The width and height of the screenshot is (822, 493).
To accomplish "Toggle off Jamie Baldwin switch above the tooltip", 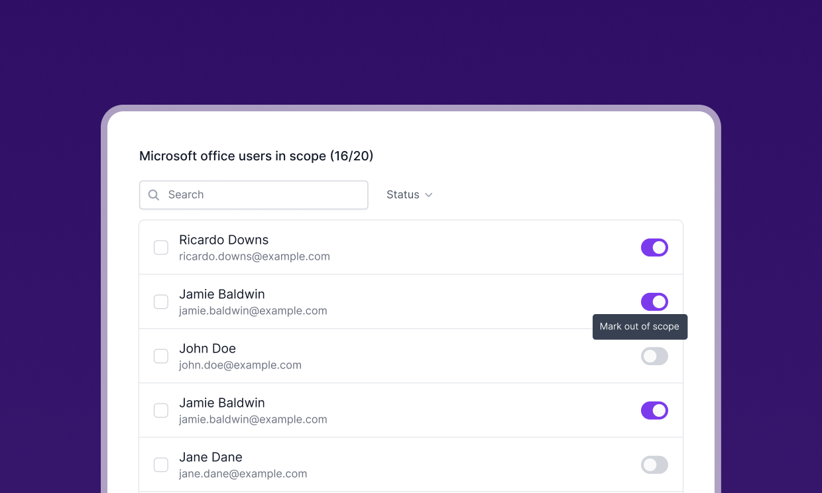I will click(x=654, y=302).
